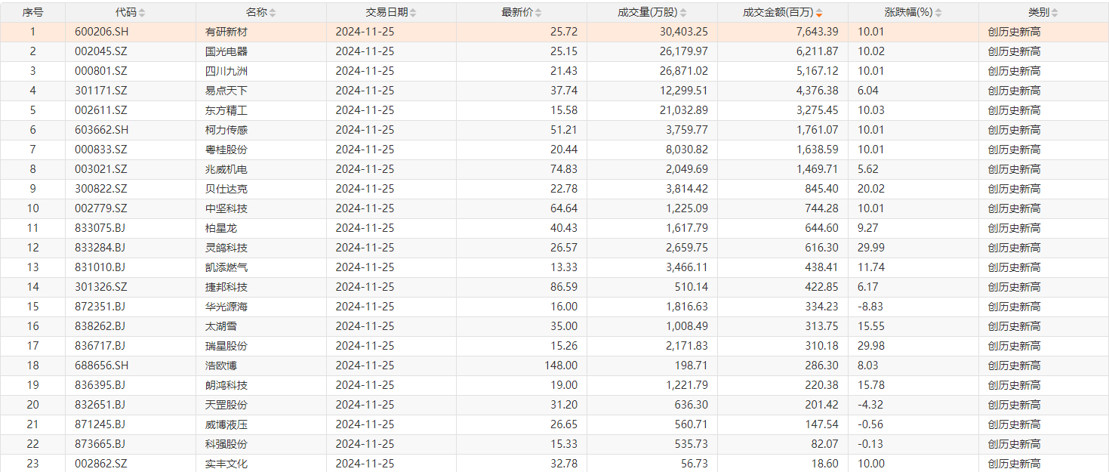Click sort icon beside 名称 header
The height and width of the screenshot is (472, 1109).
[x=273, y=13]
